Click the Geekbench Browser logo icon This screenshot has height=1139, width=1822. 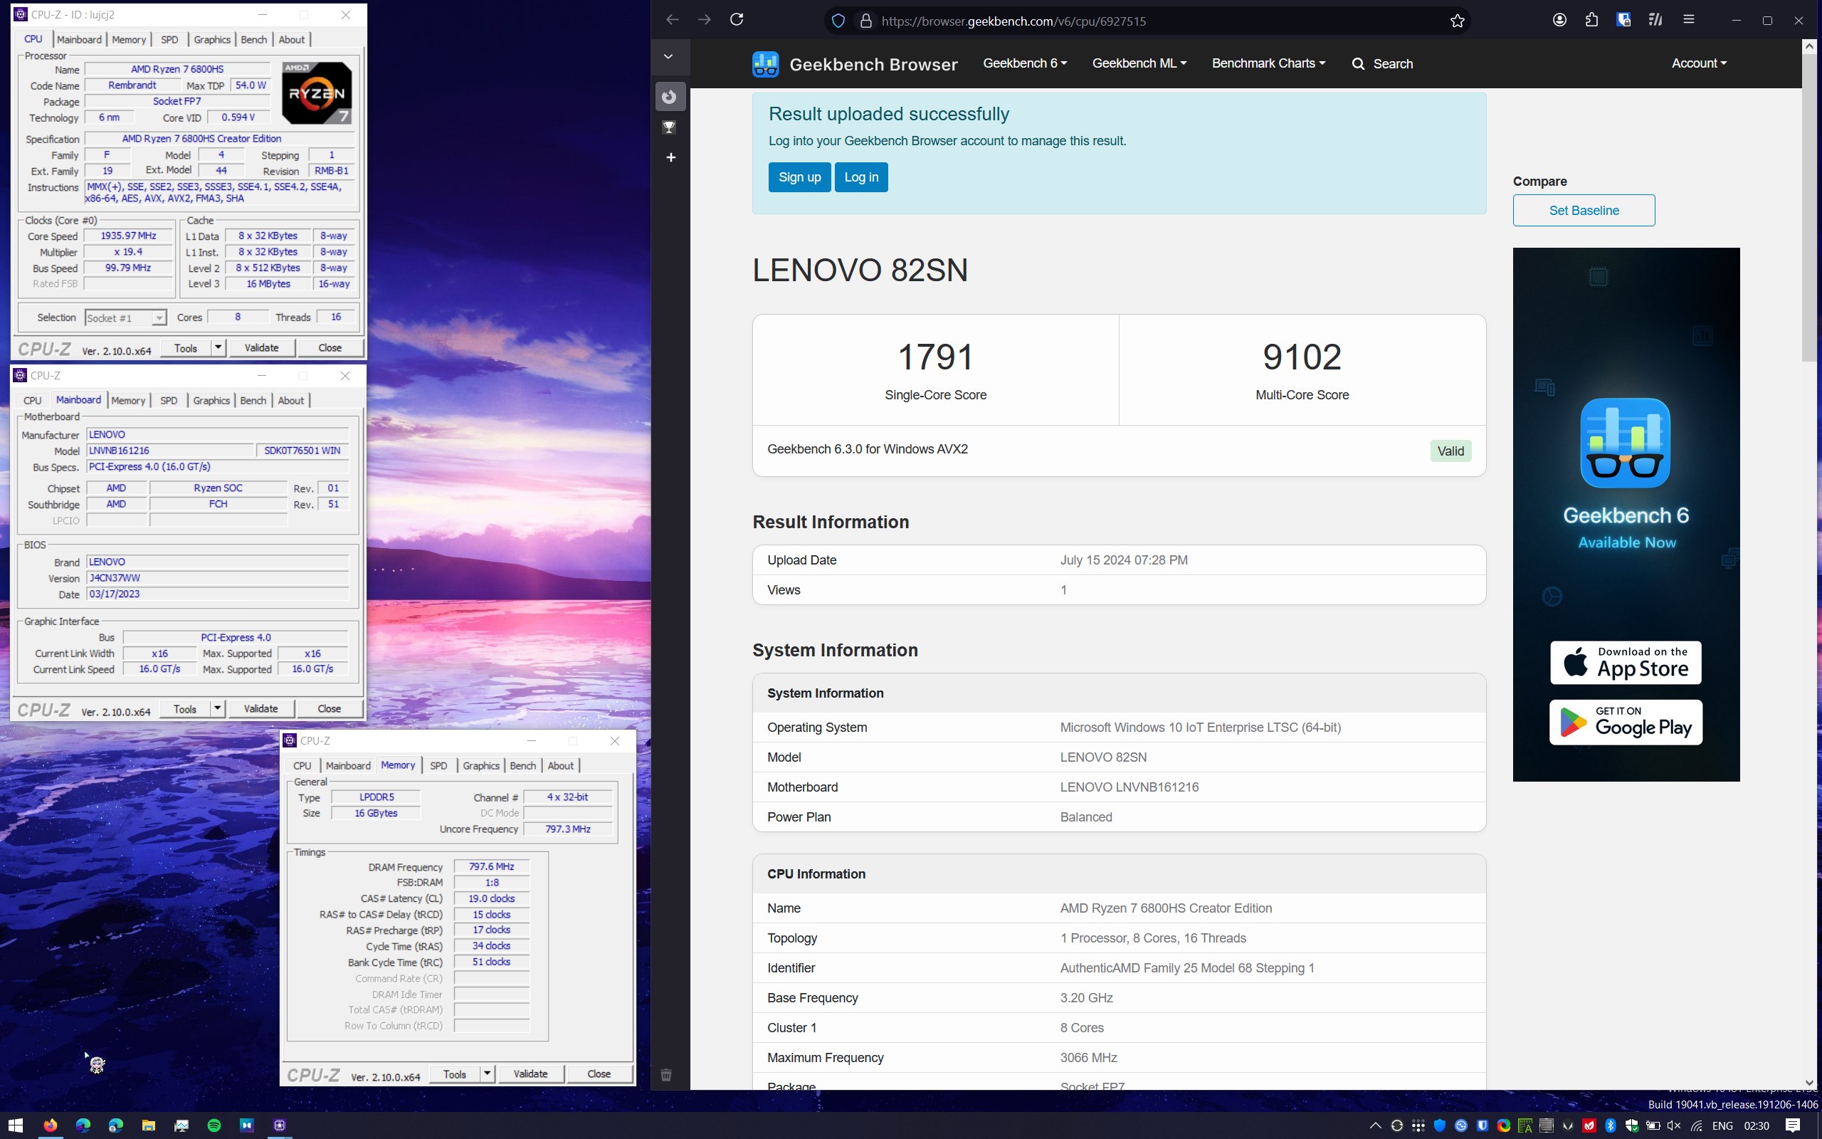(765, 64)
